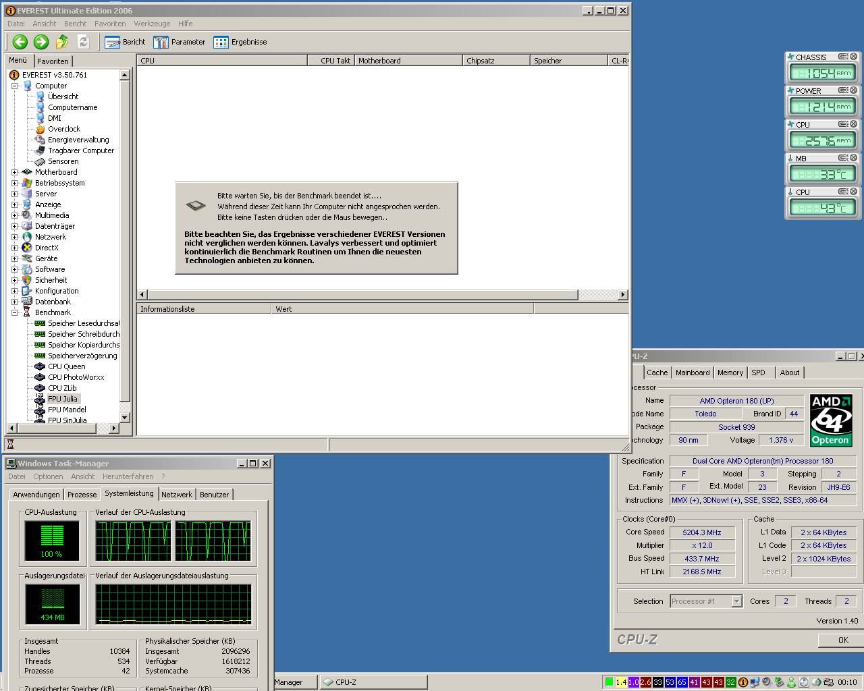The image size is (864, 691).
Task: Expand the Server tree node
Action: tap(14, 194)
